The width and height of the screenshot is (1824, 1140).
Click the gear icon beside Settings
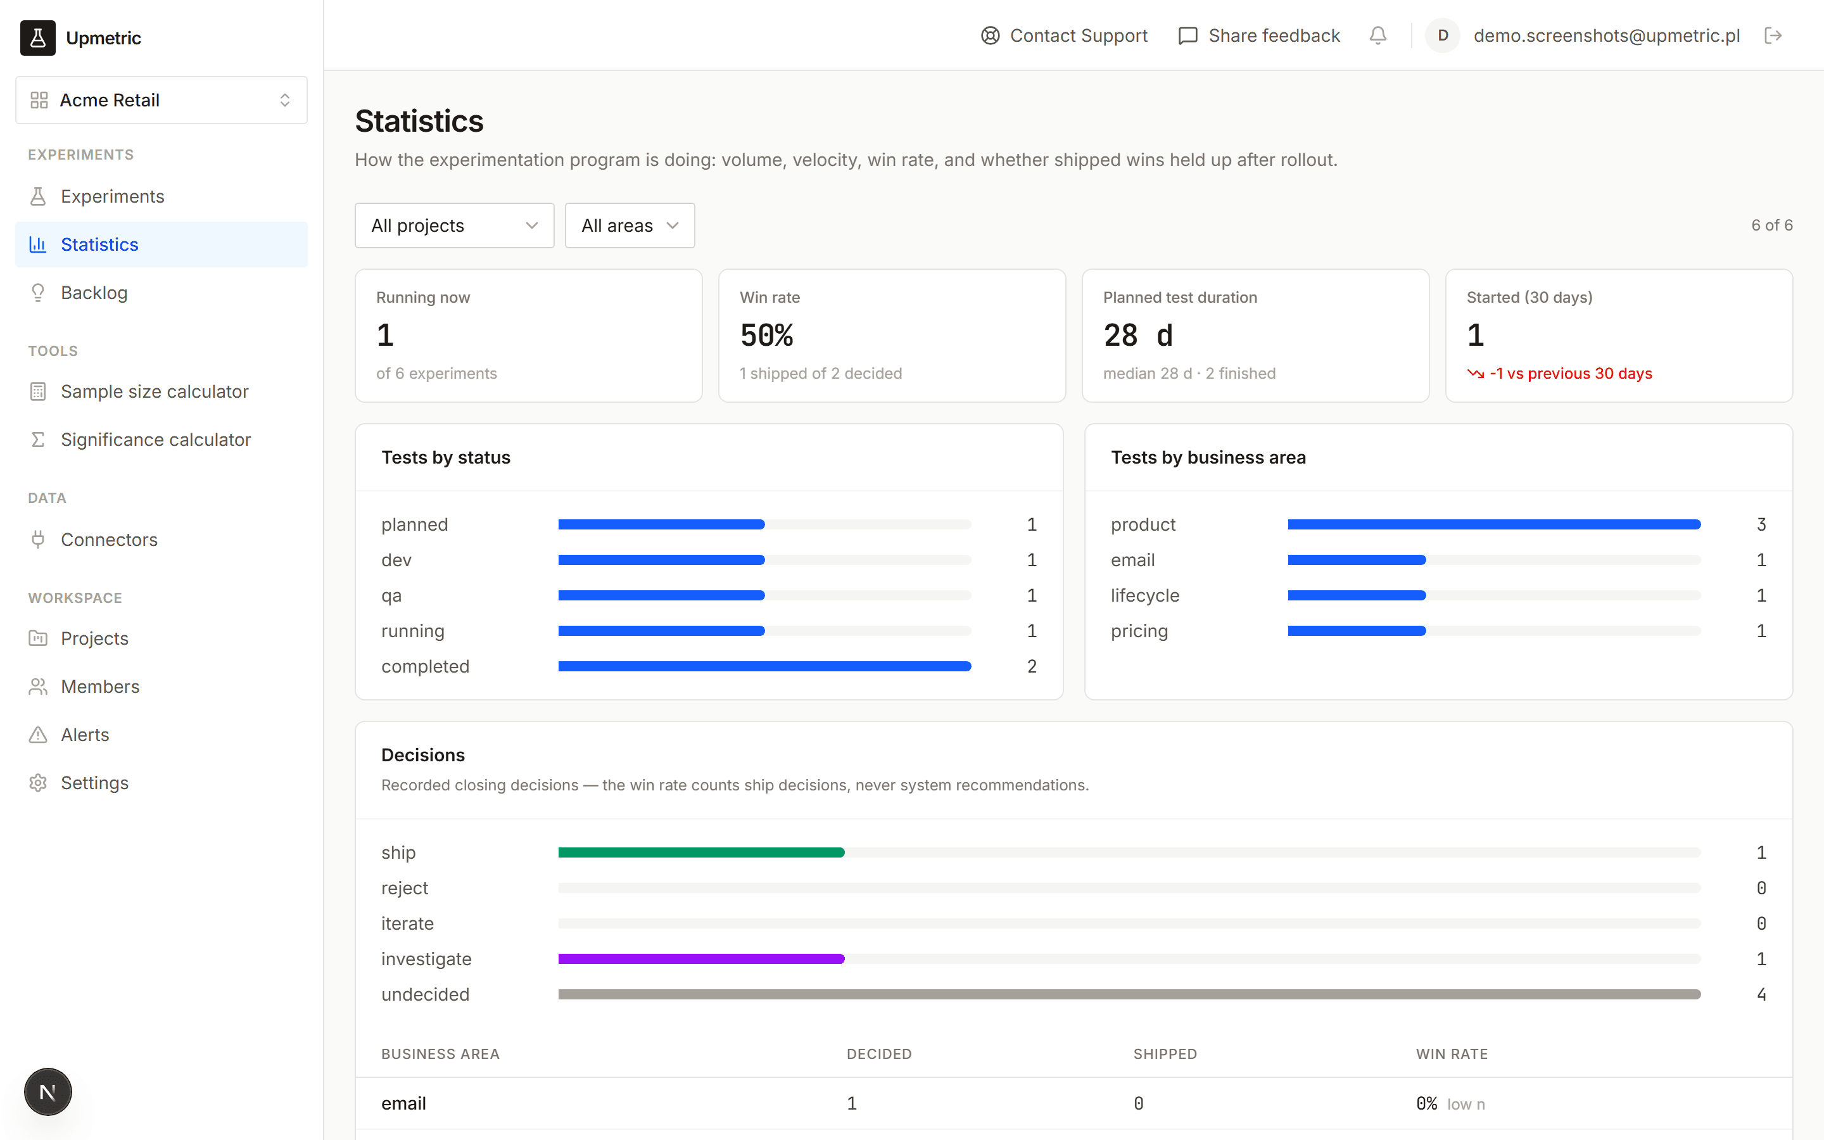[39, 783]
